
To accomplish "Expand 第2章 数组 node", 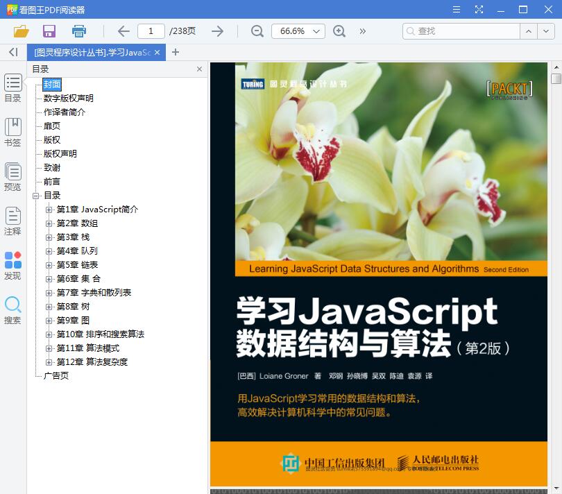I will pyautogui.click(x=49, y=223).
